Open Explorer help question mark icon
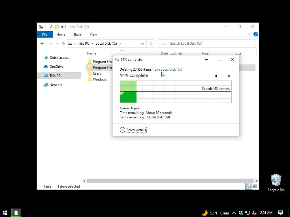Viewport: 290px width, 217px height. pos(256,34)
